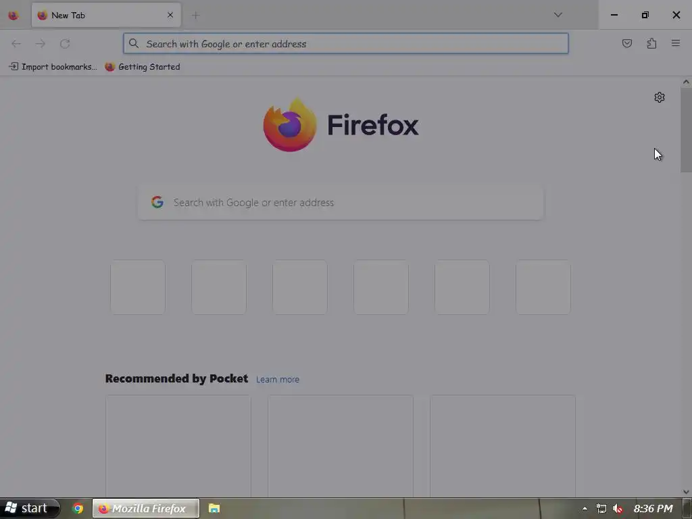
Task: Open a new tab with the plus button
Action: click(195, 16)
